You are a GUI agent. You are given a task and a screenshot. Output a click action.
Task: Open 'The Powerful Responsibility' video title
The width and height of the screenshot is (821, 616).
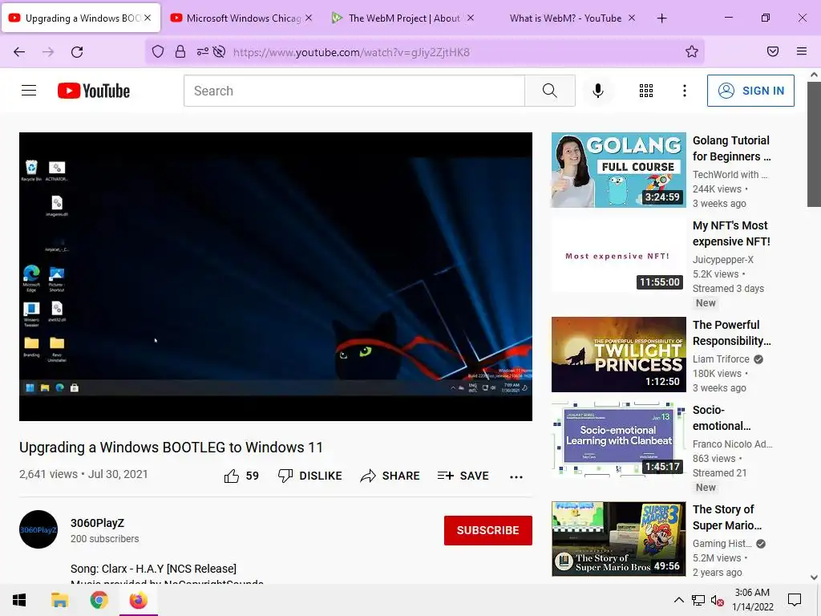point(731,333)
